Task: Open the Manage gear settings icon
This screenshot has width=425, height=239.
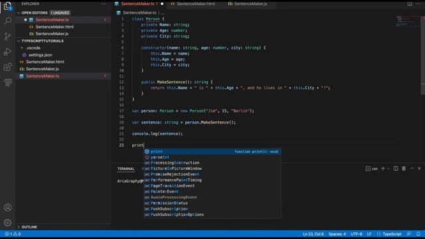Action: (7, 222)
